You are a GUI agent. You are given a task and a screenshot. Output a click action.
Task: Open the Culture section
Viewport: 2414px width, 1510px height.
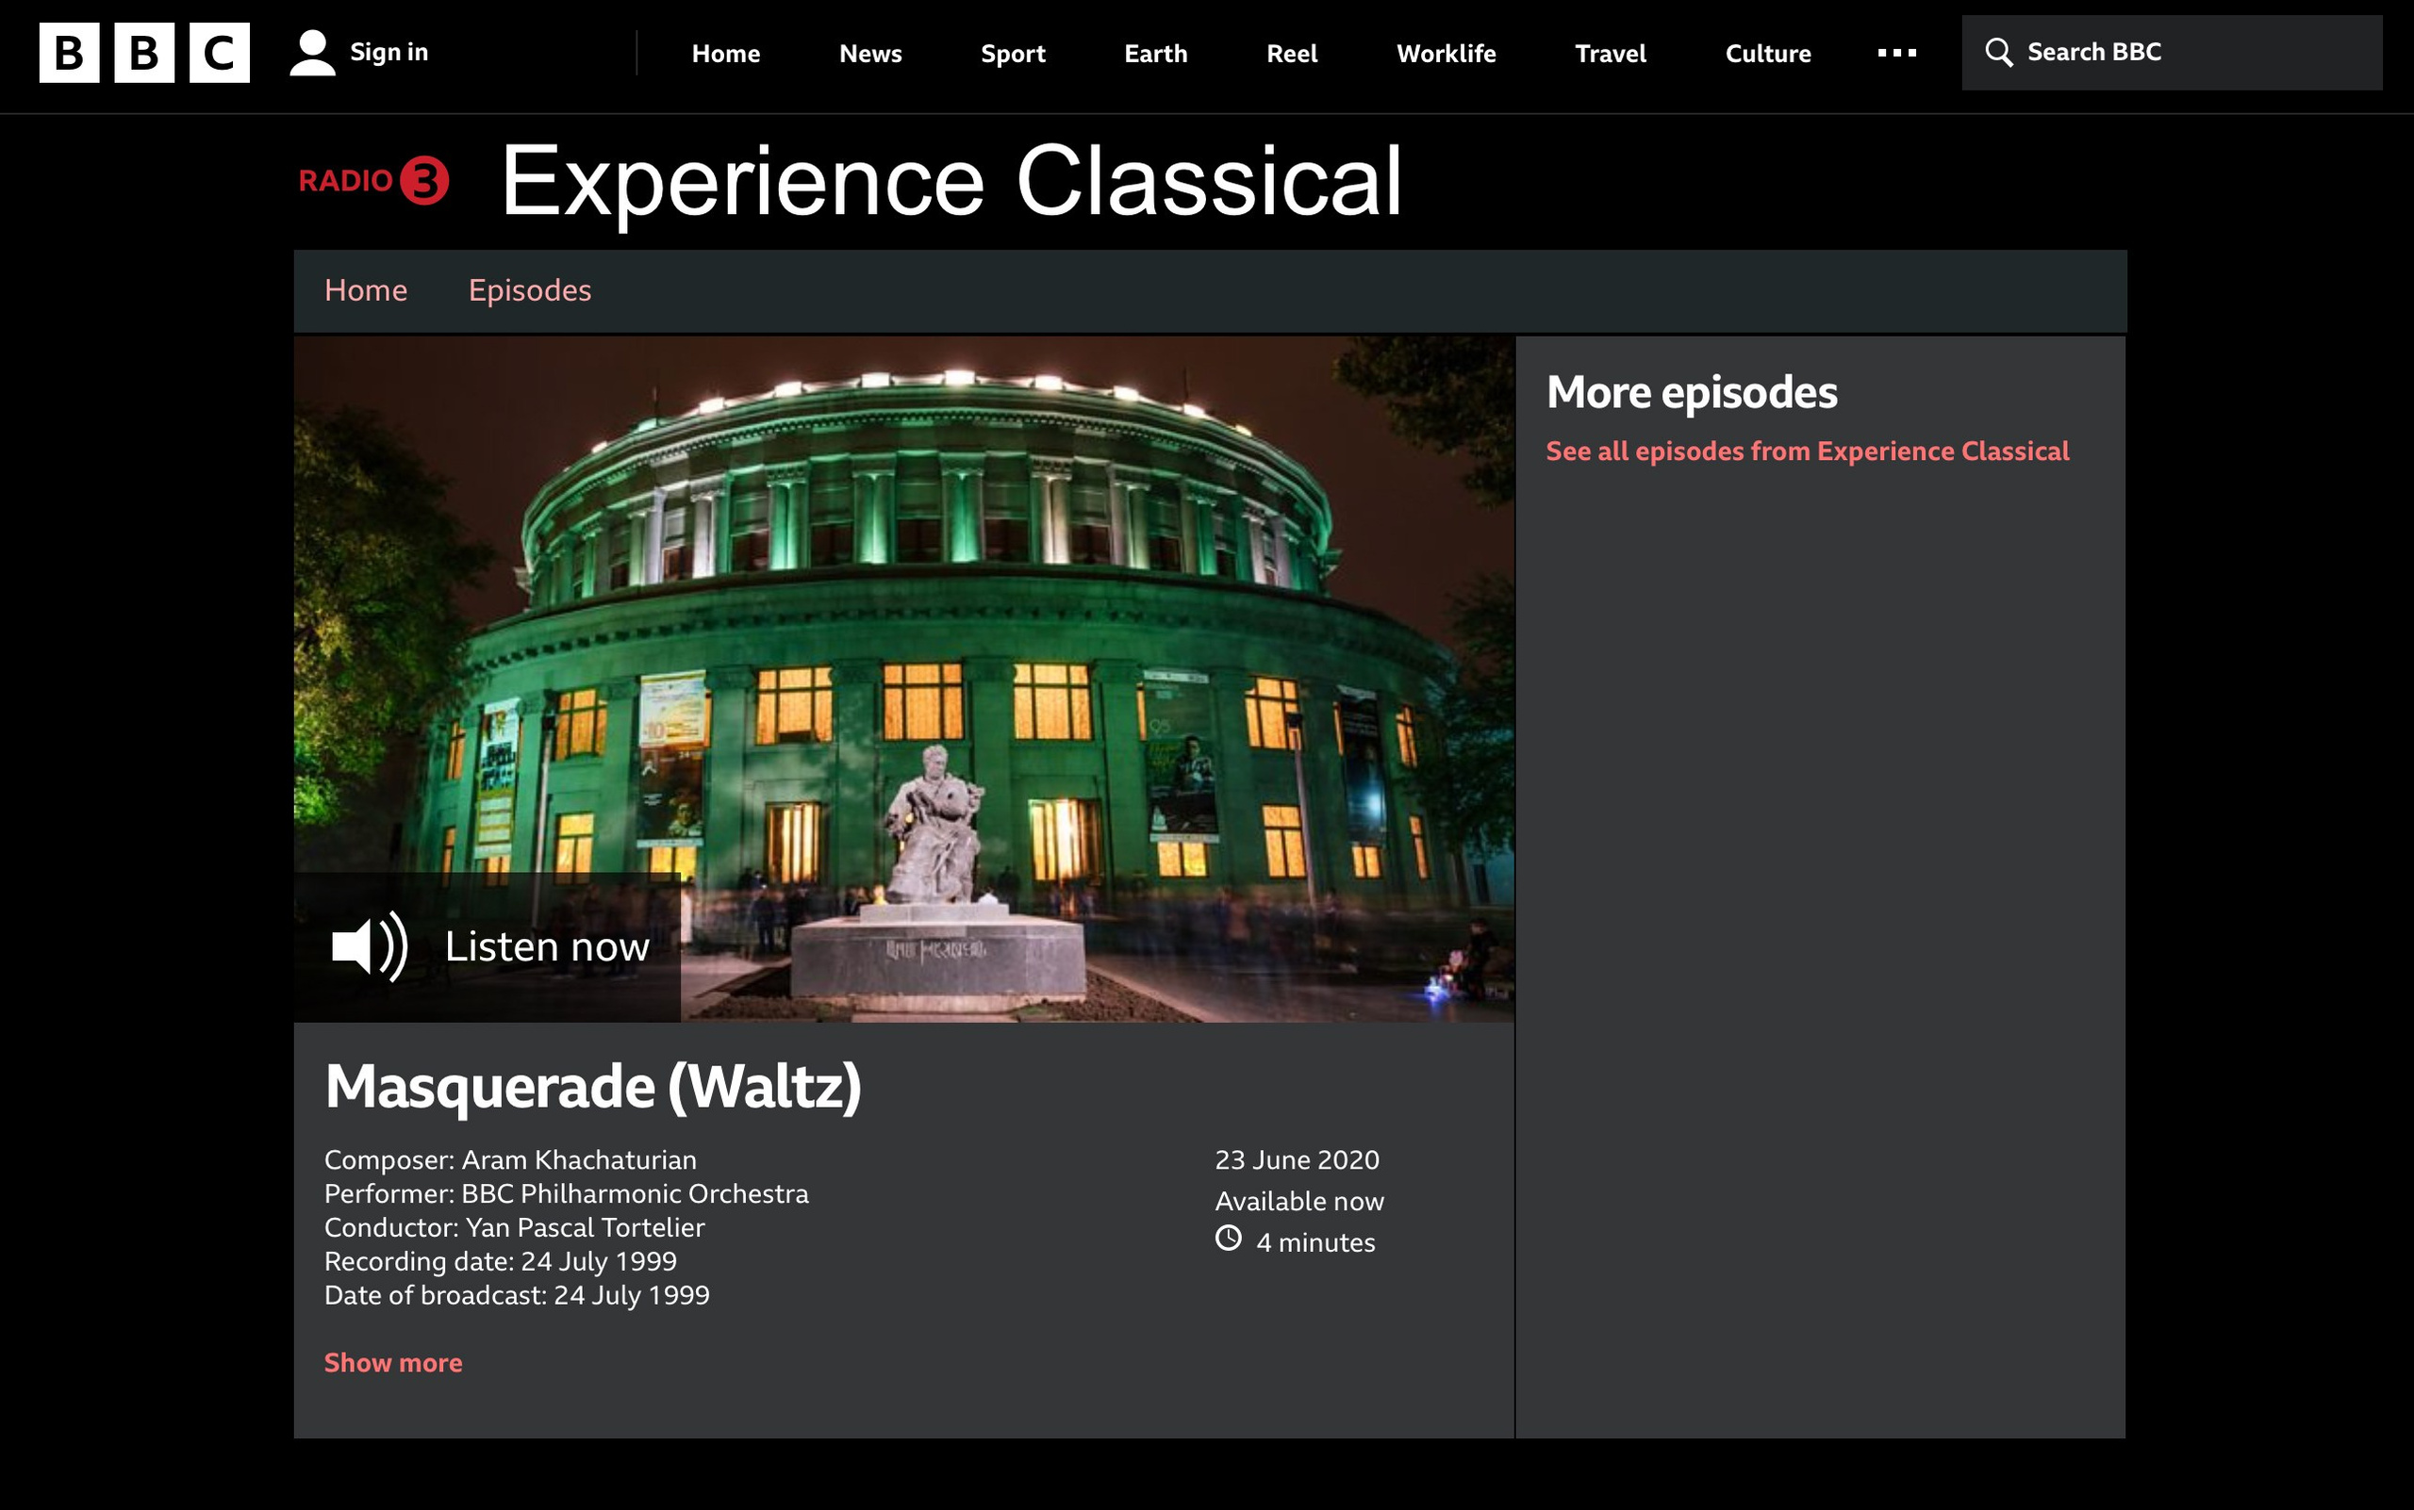(1766, 54)
